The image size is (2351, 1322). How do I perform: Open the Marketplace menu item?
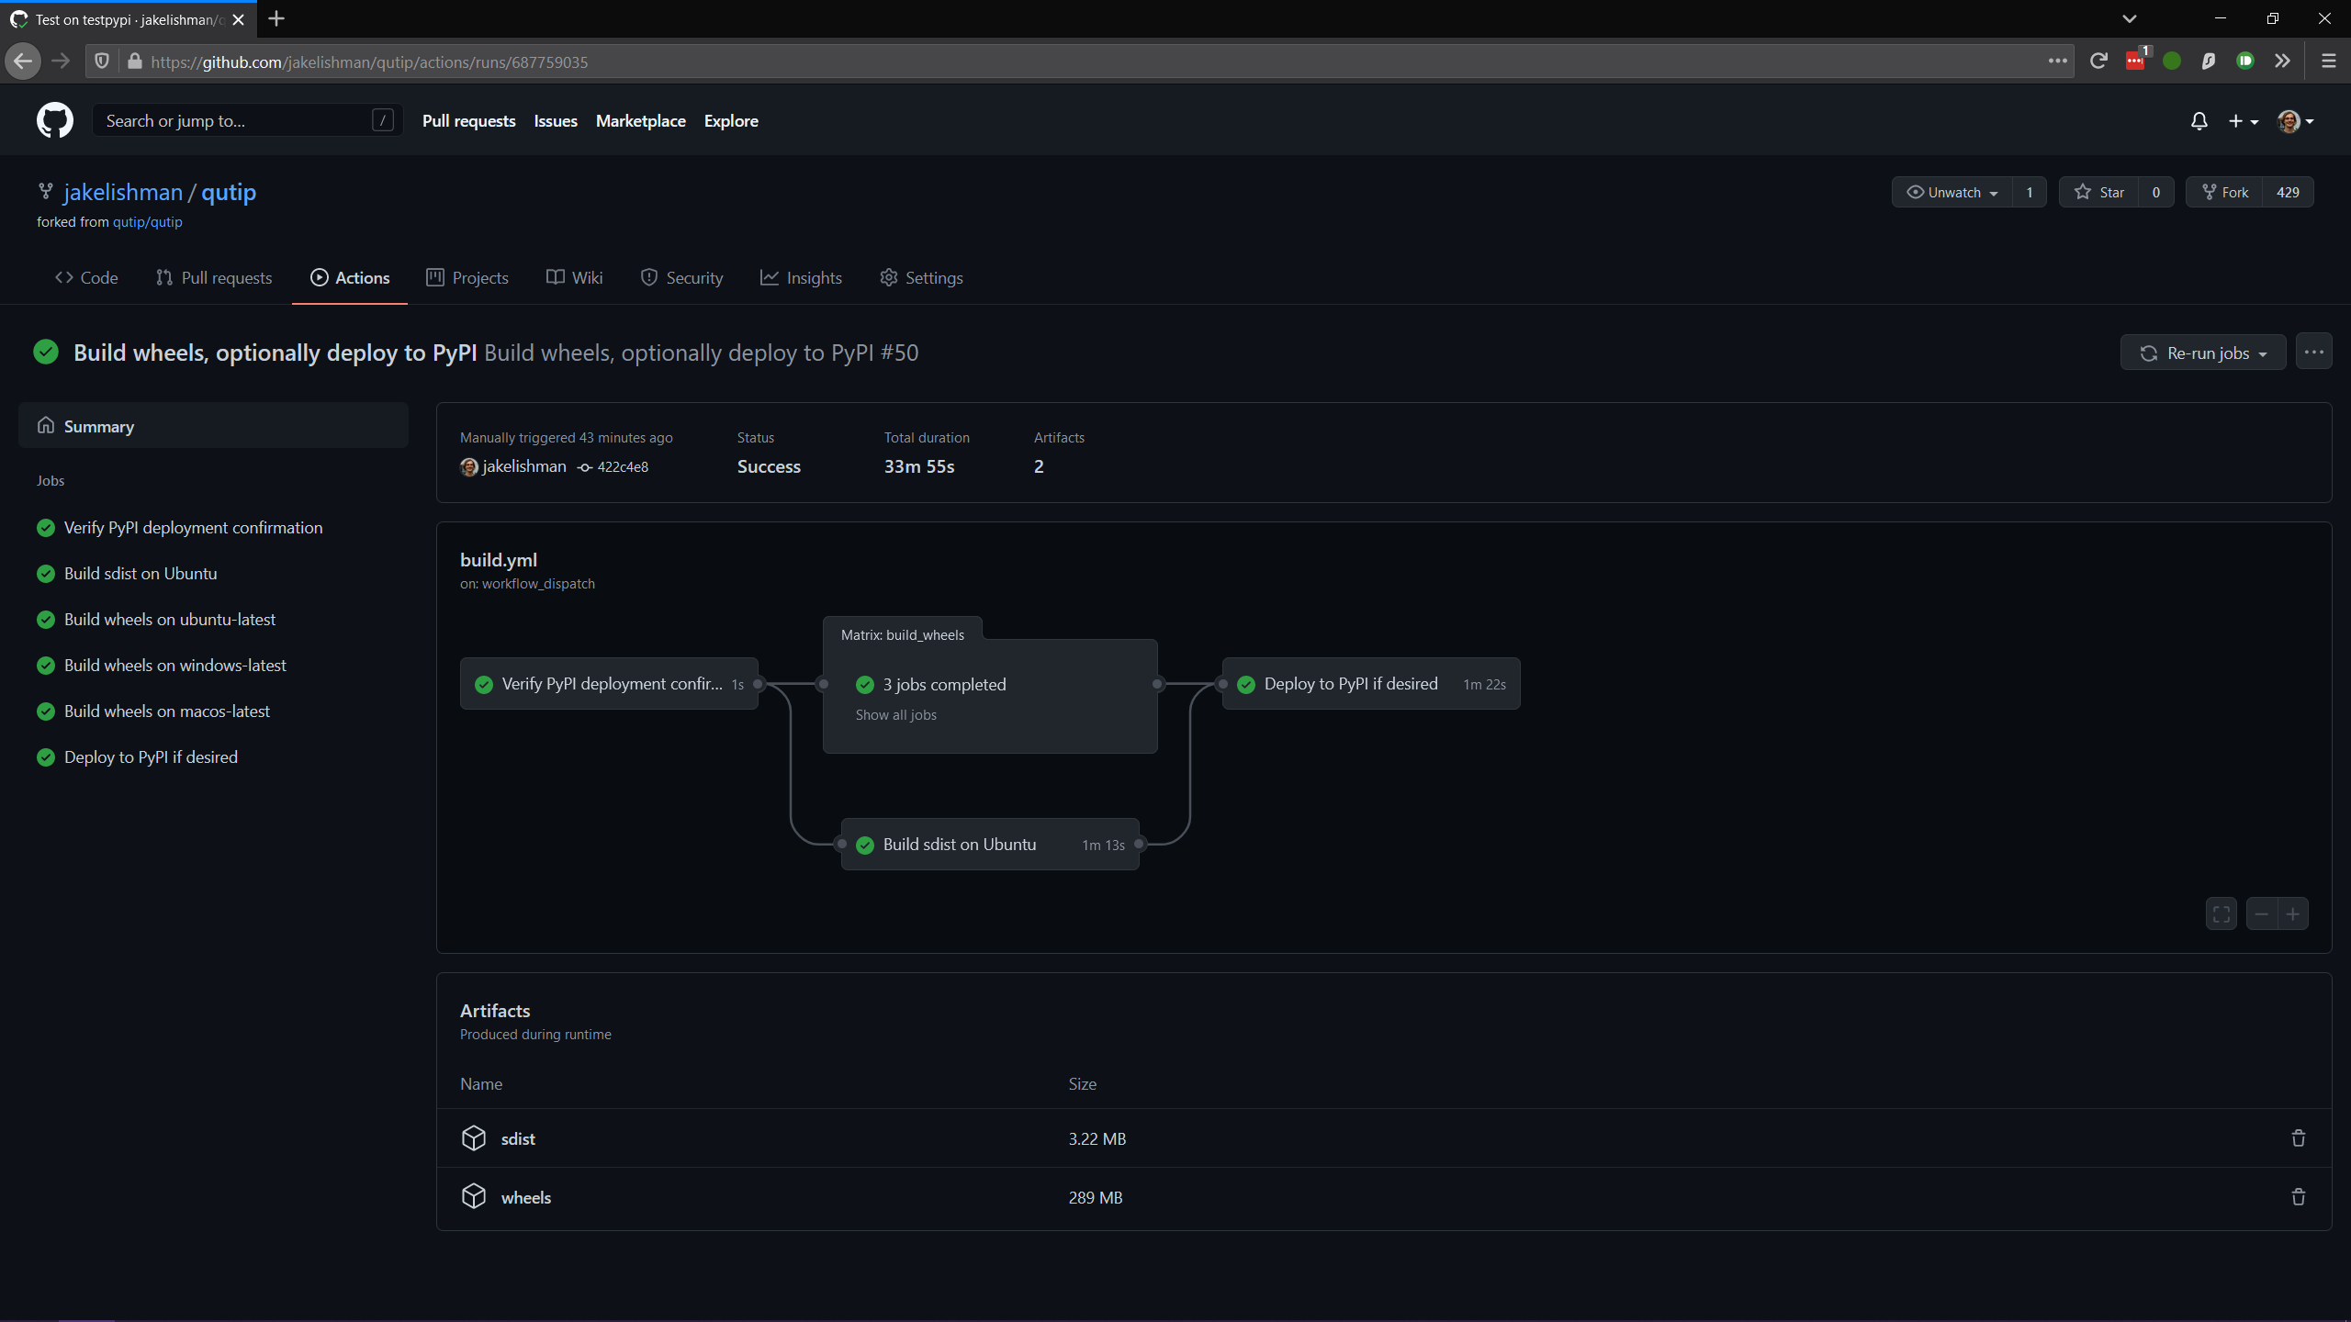point(640,120)
